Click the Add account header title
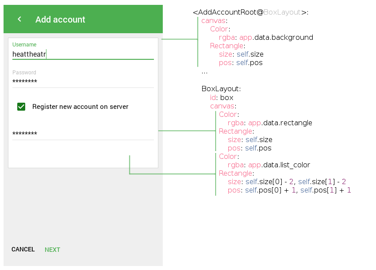 point(60,19)
